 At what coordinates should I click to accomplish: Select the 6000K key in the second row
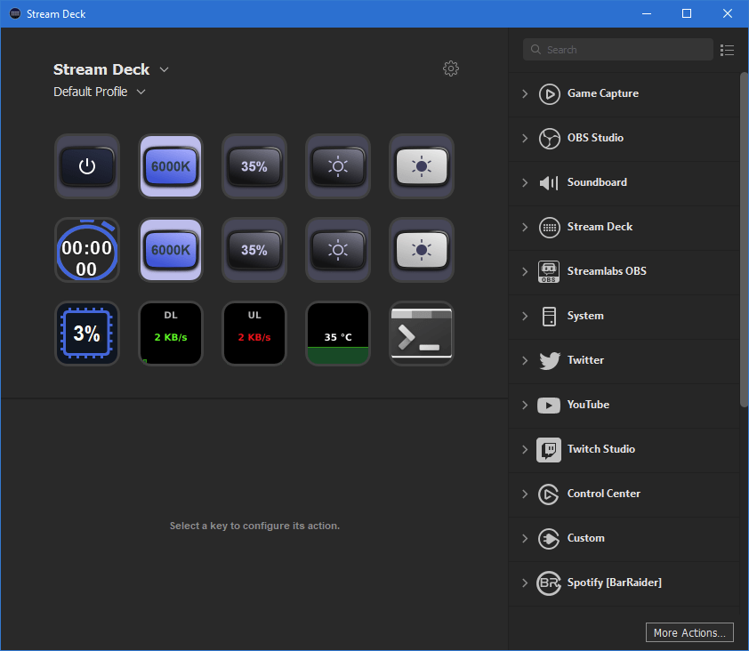pyautogui.click(x=171, y=250)
